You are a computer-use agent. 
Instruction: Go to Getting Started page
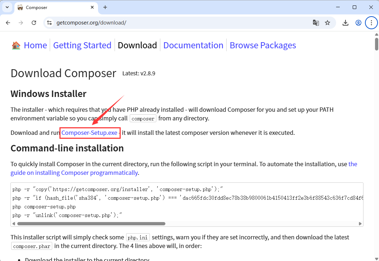[x=82, y=45]
